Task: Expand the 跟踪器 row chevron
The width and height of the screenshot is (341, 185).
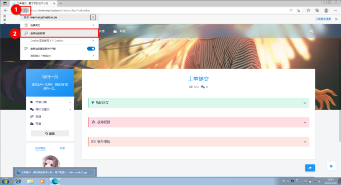Action: coord(93,56)
